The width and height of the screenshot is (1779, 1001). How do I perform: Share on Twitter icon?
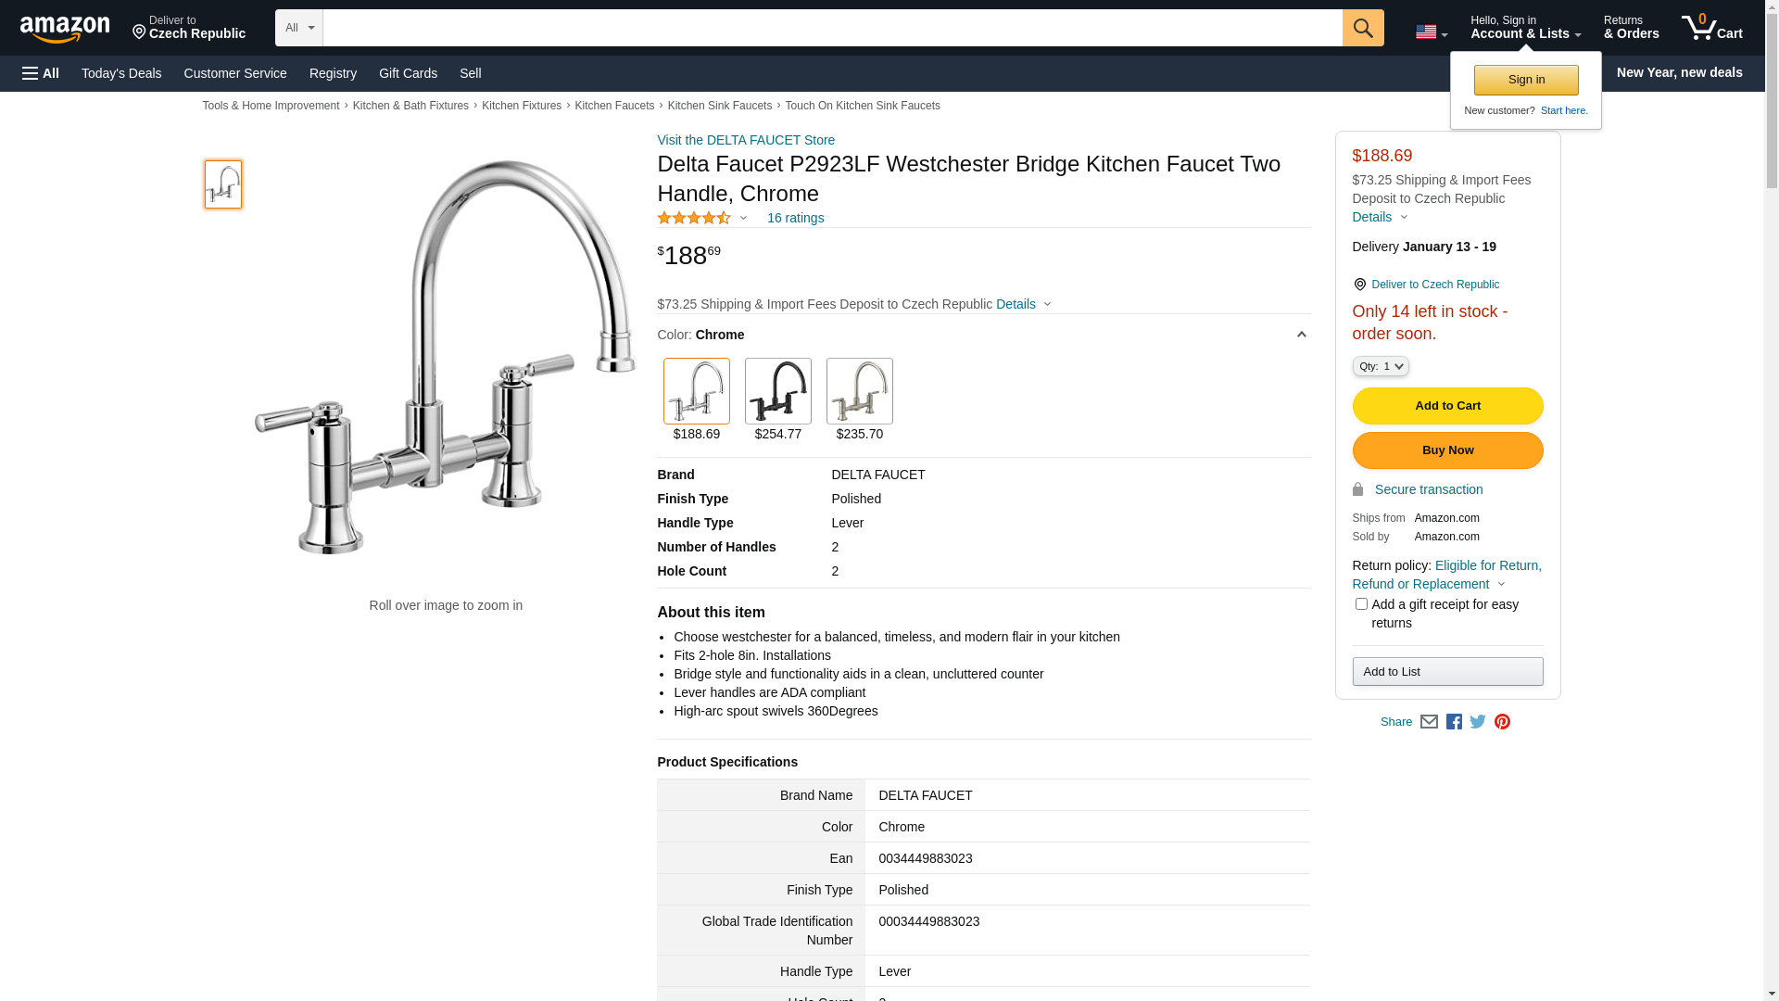pos(1478,722)
